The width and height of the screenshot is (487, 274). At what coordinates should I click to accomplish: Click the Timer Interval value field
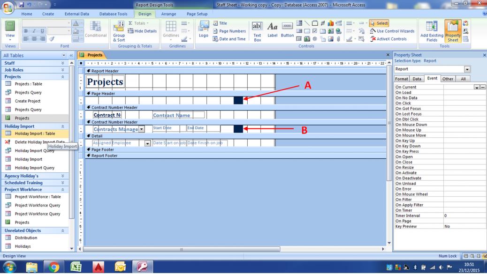coord(464,216)
